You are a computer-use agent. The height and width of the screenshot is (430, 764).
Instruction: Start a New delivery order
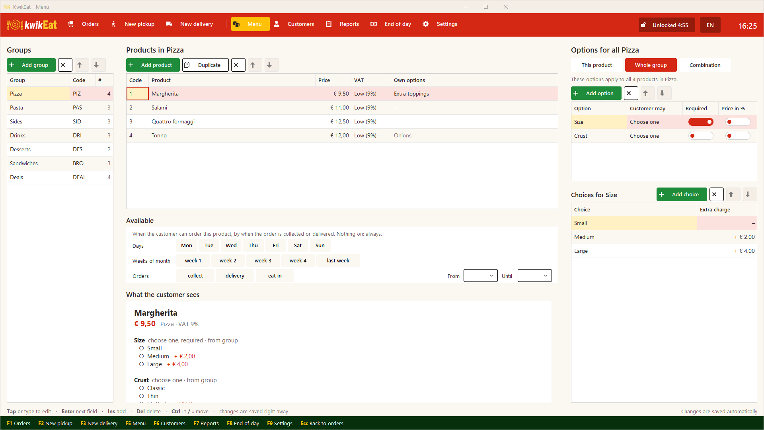coord(190,24)
